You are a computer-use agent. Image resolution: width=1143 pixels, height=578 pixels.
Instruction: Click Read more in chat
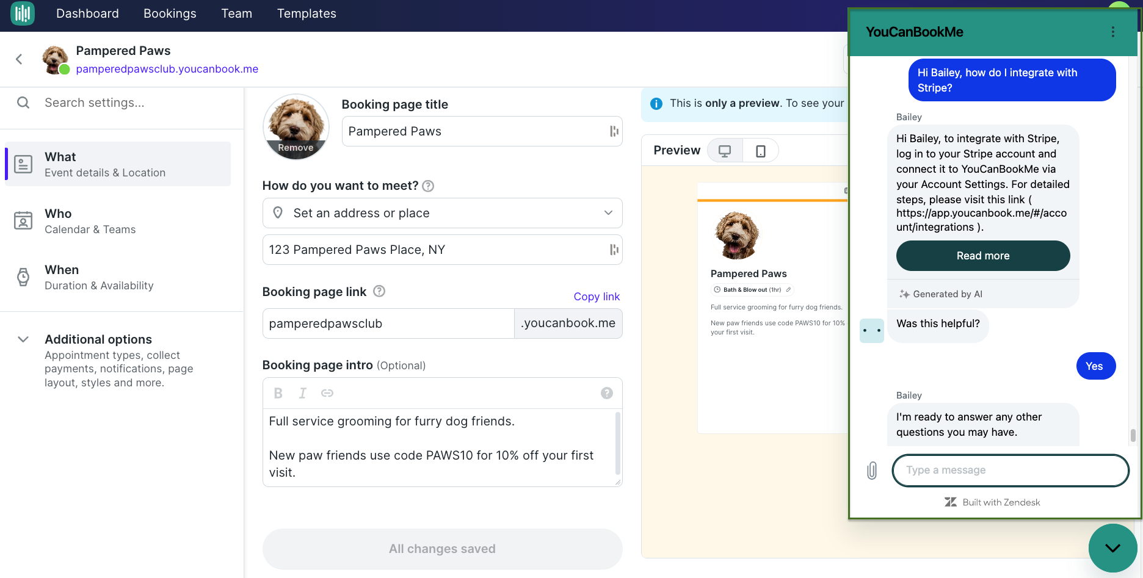(x=982, y=256)
